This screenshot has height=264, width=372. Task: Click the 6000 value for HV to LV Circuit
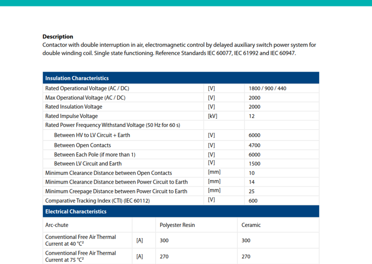tap(254, 135)
